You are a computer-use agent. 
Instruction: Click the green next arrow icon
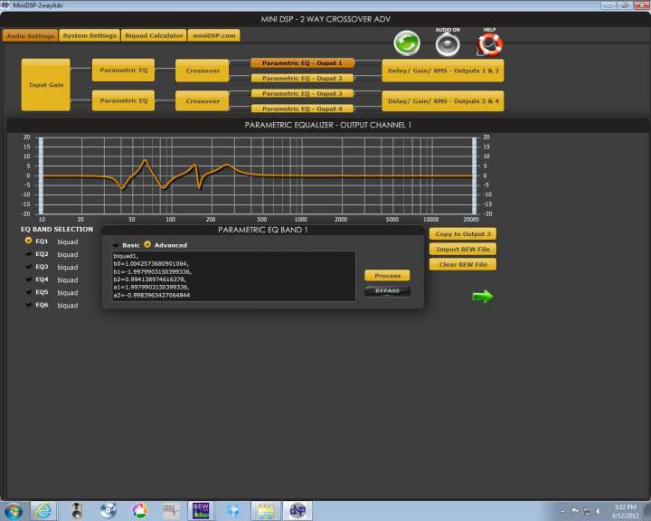point(483,297)
